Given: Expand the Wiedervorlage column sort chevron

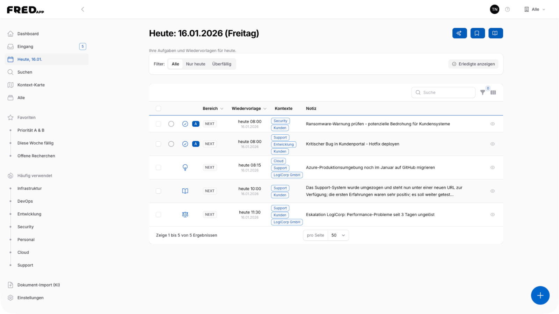Looking at the screenshot, I should (x=265, y=109).
